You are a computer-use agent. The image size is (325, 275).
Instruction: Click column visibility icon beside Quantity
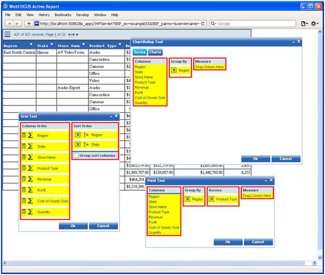point(24,212)
